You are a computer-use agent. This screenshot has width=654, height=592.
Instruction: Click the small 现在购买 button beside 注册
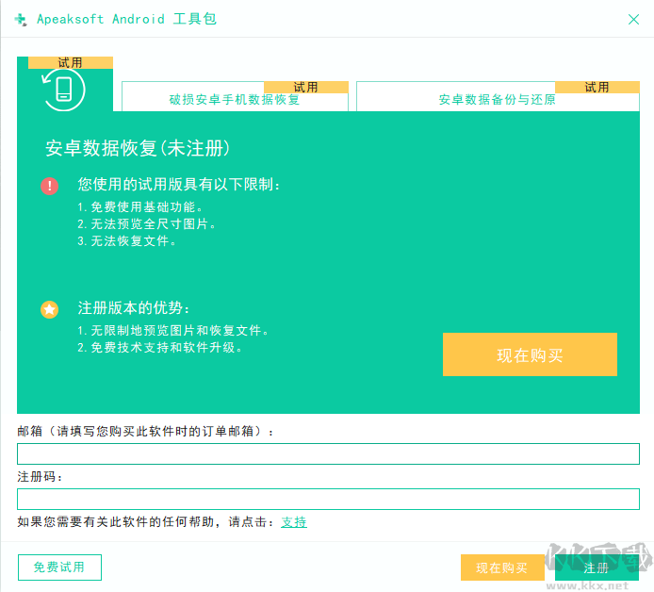coord(502,567)
